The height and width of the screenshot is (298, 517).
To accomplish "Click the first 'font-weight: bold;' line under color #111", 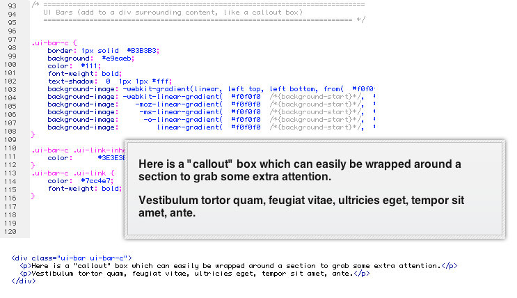I will tap(85, 74).
